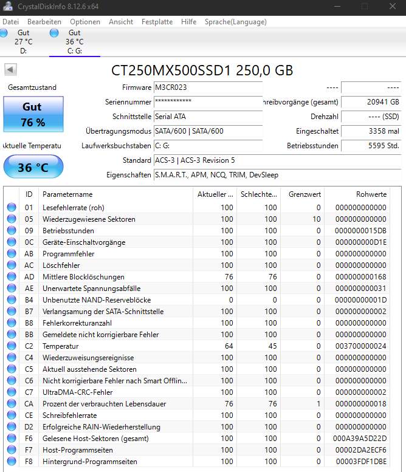The width and height of the screenshot is (406, 472).
Task: Click the disk title CT250MX500SSD1 250,0 GB
Action: point(202,70)
